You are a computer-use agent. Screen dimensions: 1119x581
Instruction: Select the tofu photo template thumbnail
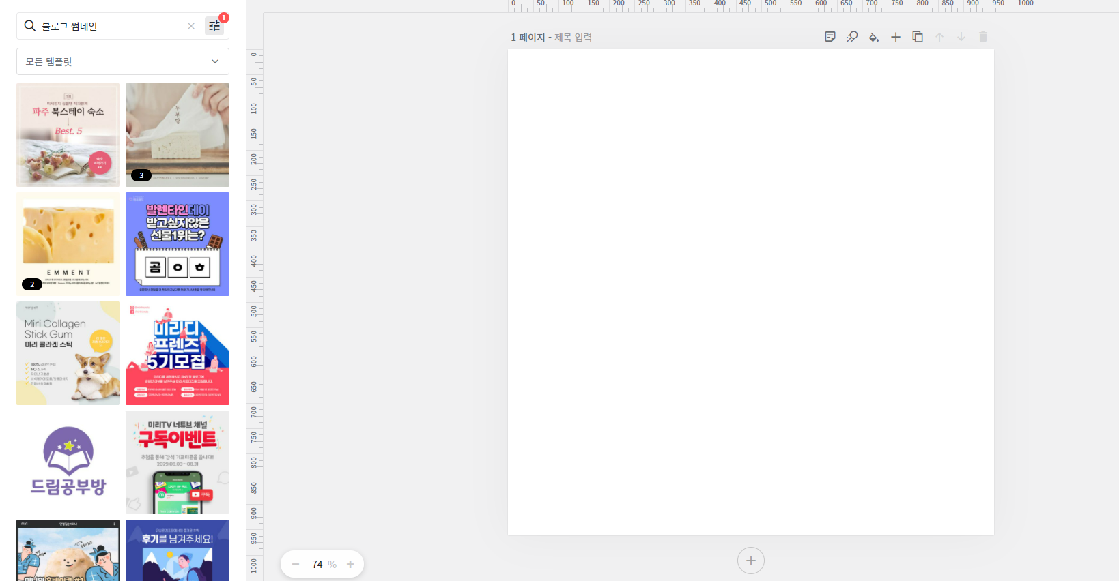(x=178, y=135)
